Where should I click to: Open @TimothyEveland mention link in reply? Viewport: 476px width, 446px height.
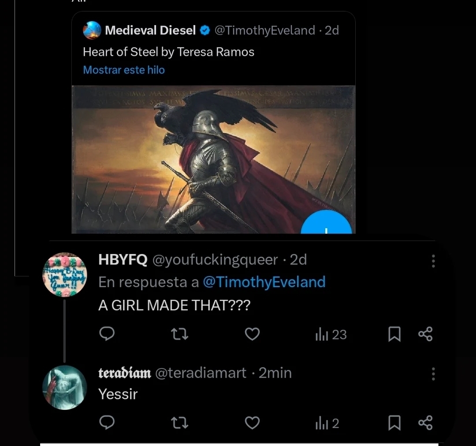tap(264, 282)
